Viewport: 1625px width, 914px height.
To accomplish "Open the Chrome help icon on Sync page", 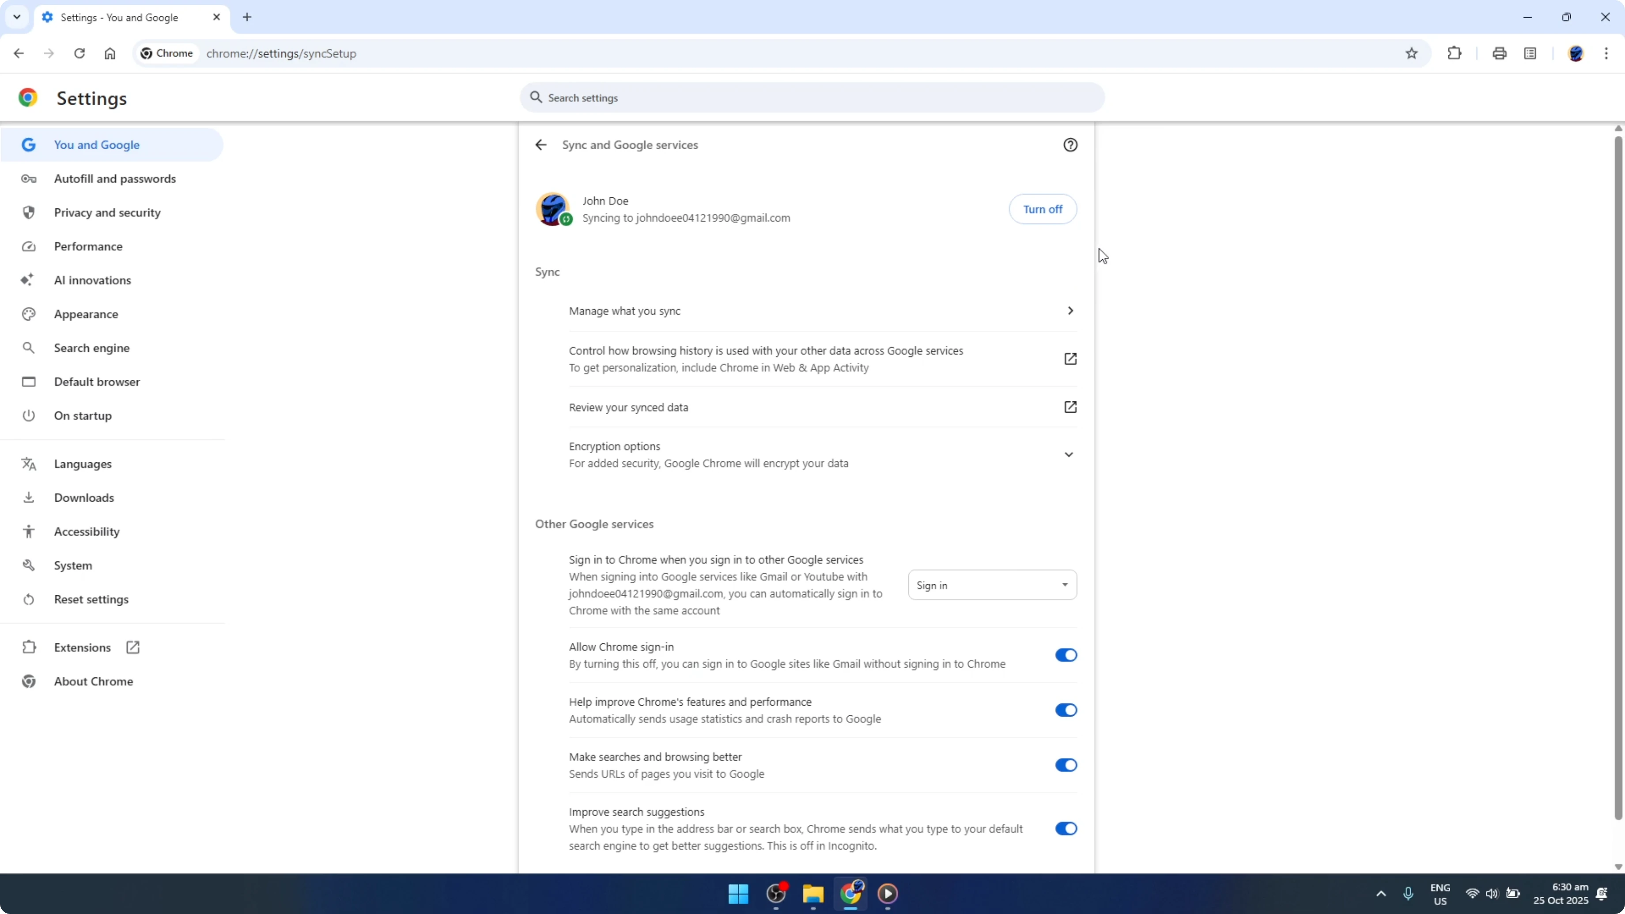I will (1070, 144).
